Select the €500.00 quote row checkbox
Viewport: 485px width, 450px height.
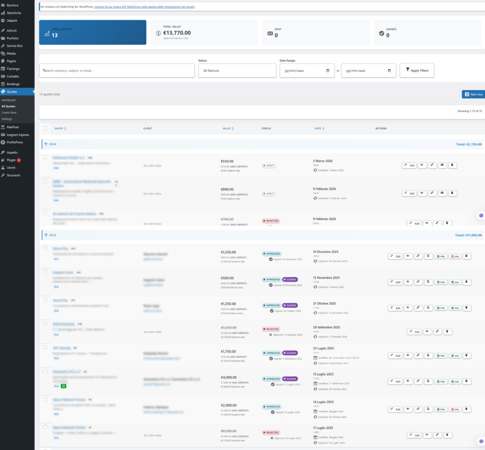(45, 272)
